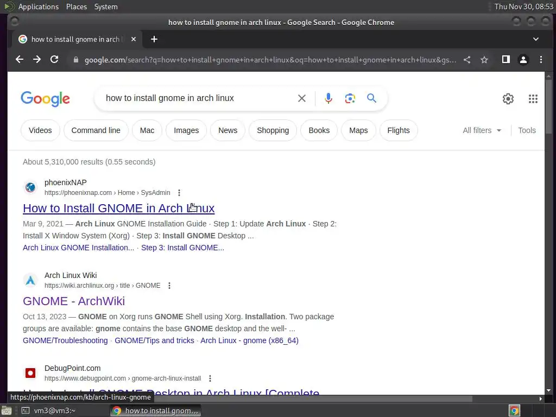Screen dimensions: 556x417
Task: Open search Tools
Action: click(x=527, y=130)
